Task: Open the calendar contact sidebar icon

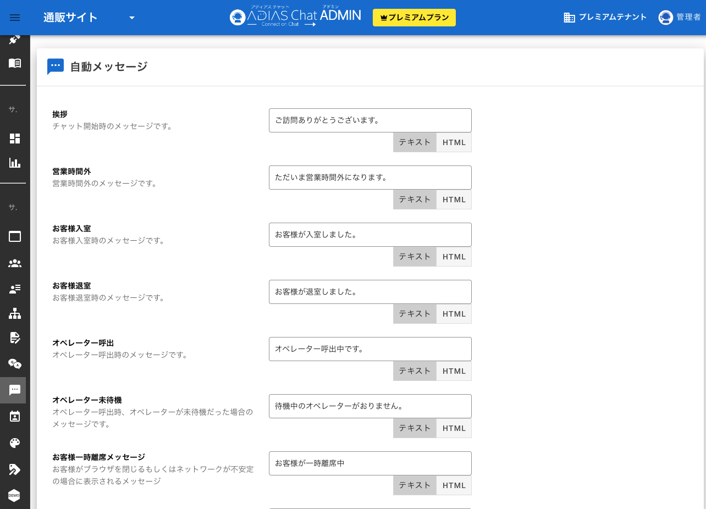Action: [x=15, y=416]
